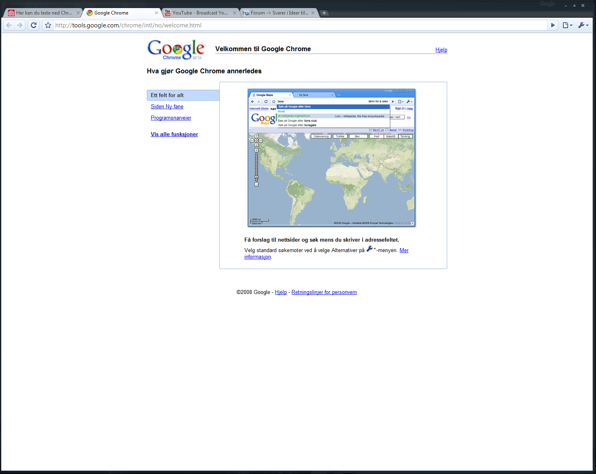Open the Programsnarveier link
596x474 pixels.
tap(171, 118)
